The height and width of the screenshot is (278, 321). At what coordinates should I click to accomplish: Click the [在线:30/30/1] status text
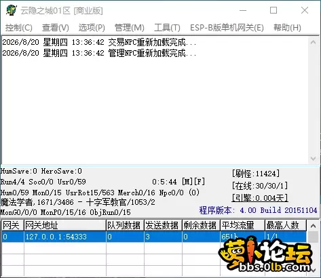point(260,186)
